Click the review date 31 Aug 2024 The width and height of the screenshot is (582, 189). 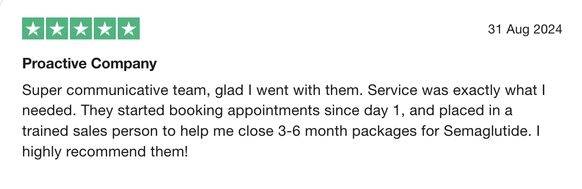point(525,30)
